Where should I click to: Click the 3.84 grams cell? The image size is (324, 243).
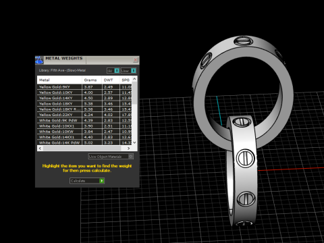click(x=92, y=132)
